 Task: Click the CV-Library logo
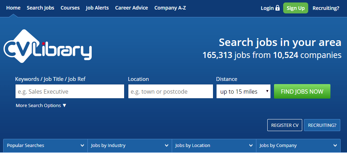pyautogui.click(x=48, y=46)
